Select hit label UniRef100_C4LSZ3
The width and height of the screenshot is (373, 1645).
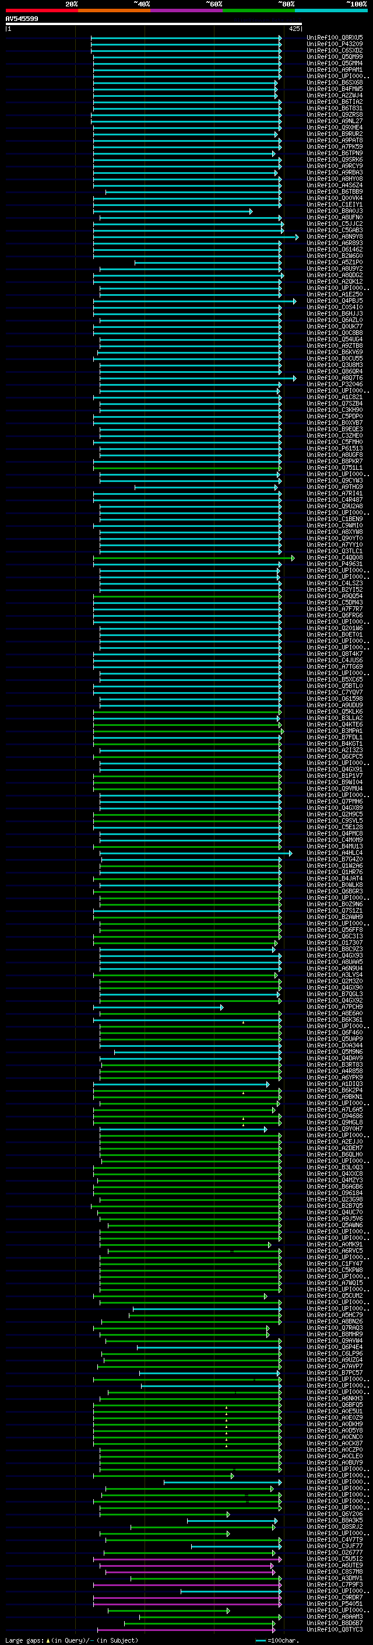pos(335,583)
